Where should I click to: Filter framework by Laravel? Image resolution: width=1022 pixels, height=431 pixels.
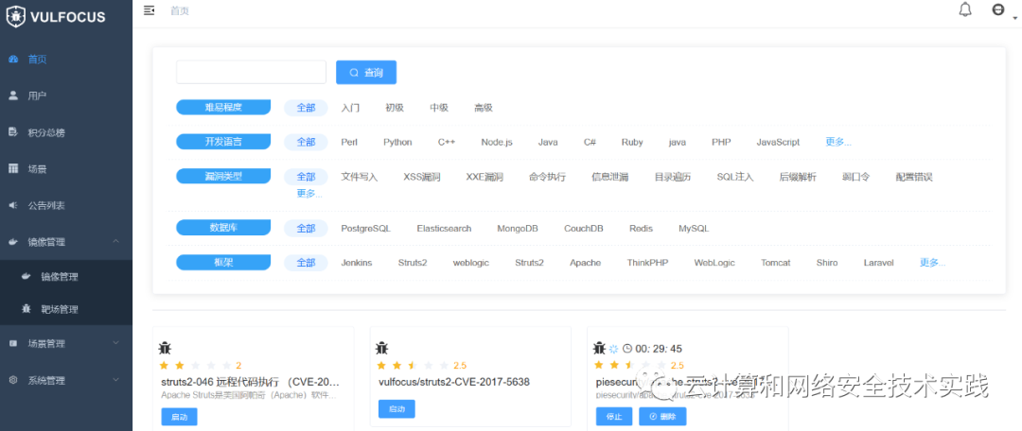point(878,263)
